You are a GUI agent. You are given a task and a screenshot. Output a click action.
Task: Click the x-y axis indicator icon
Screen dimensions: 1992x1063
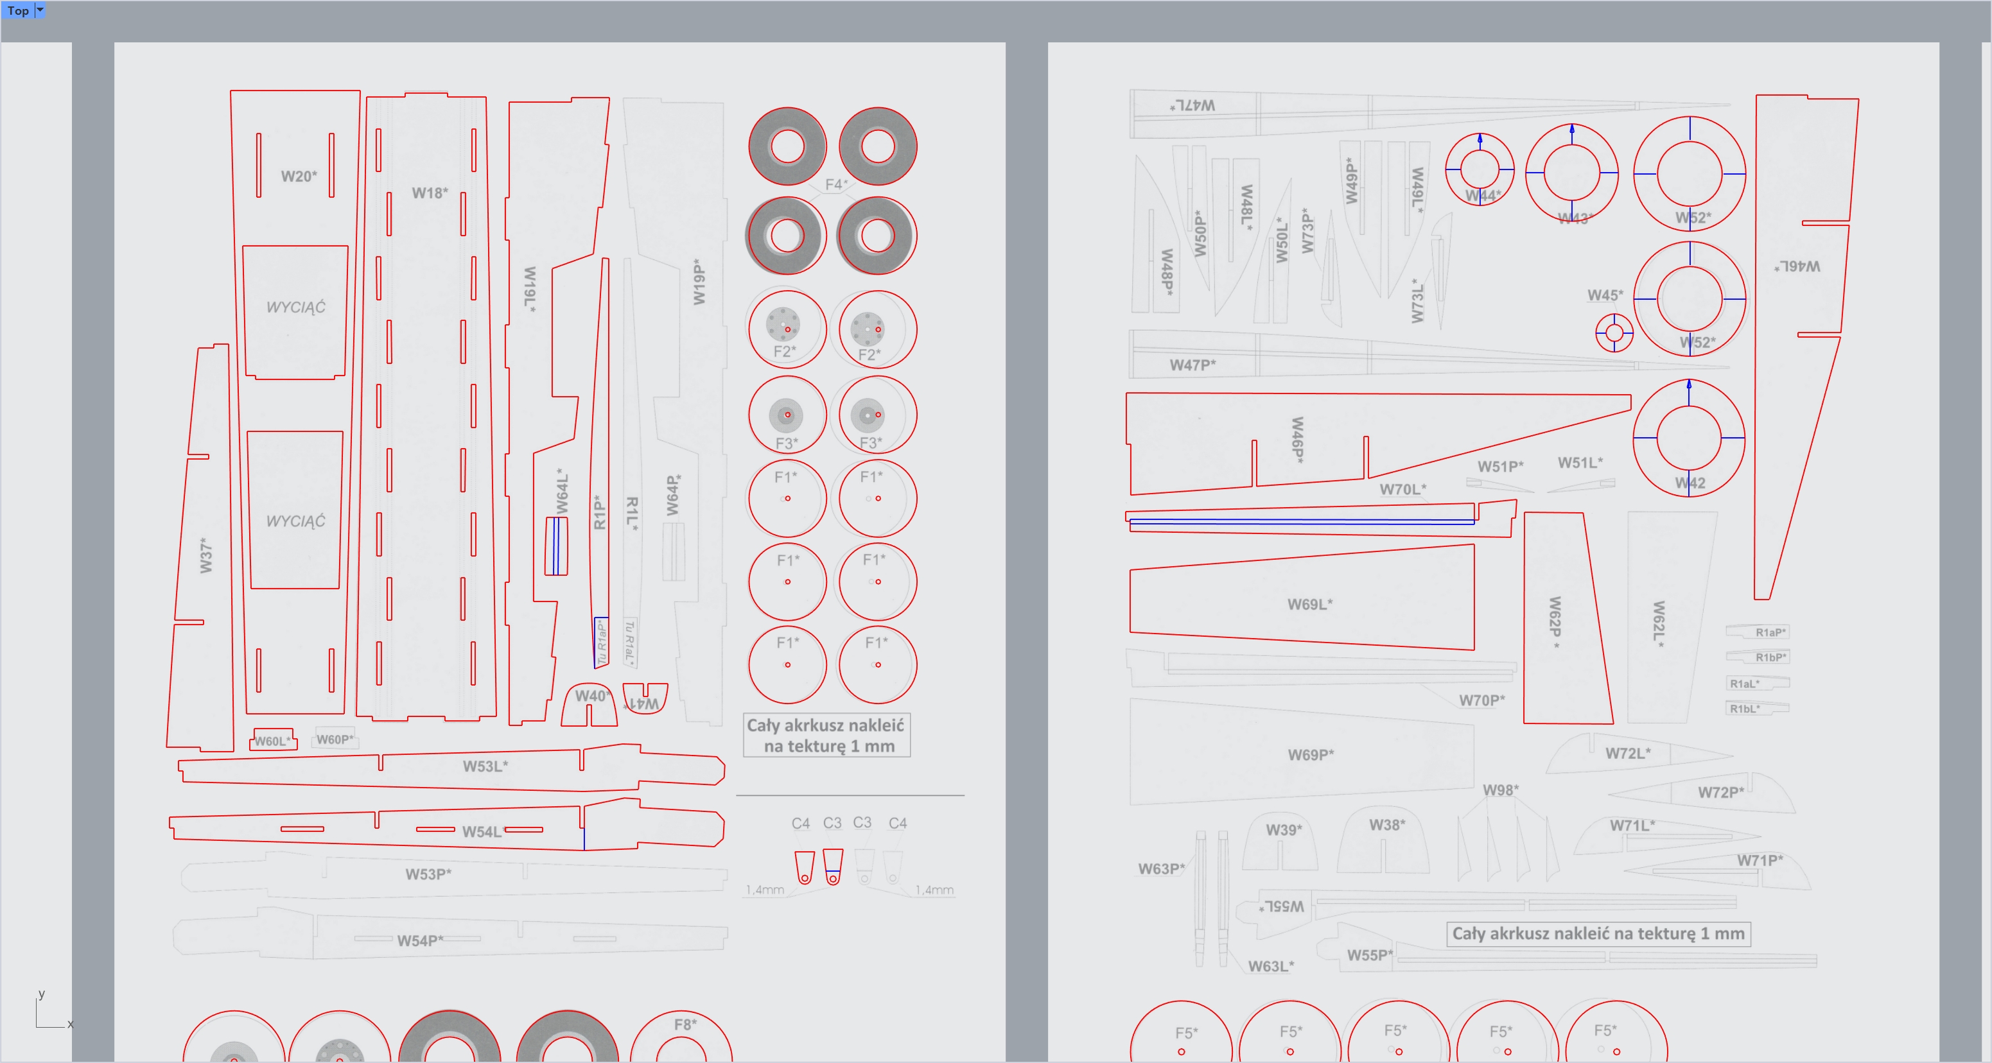pyautogui.click(x=53, y=1010)
